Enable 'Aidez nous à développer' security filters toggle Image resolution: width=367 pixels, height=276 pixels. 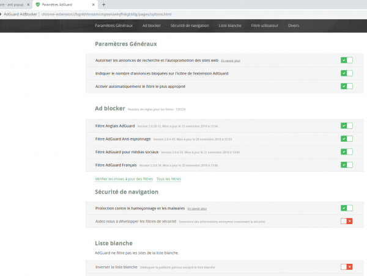346,221
